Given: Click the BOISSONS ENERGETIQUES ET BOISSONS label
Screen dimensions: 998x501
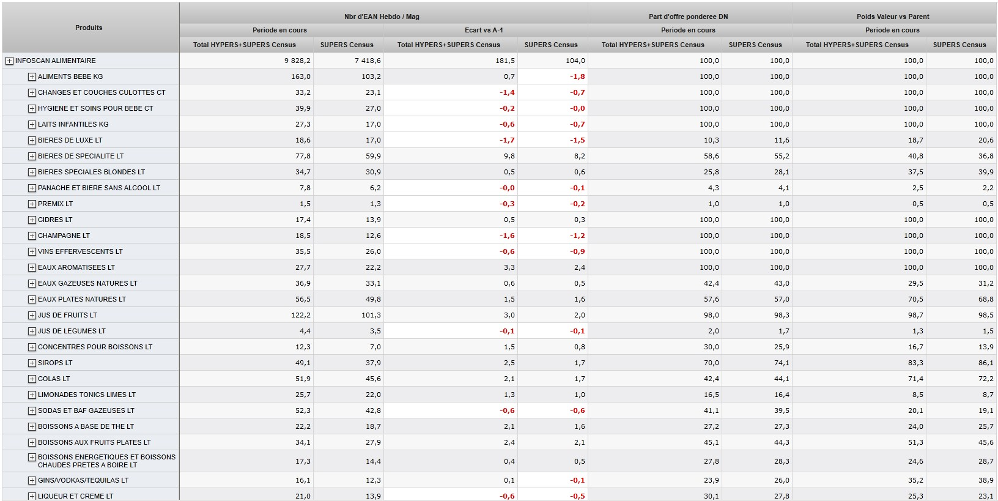Looking at the screenshot, I should pos(106,457).
